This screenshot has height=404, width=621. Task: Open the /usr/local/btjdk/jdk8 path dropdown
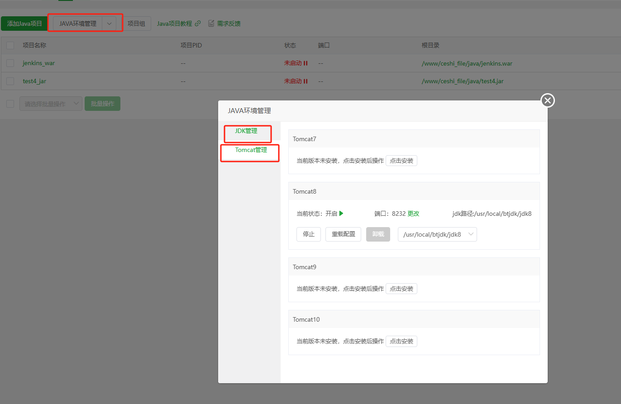(x=437, y=234)
